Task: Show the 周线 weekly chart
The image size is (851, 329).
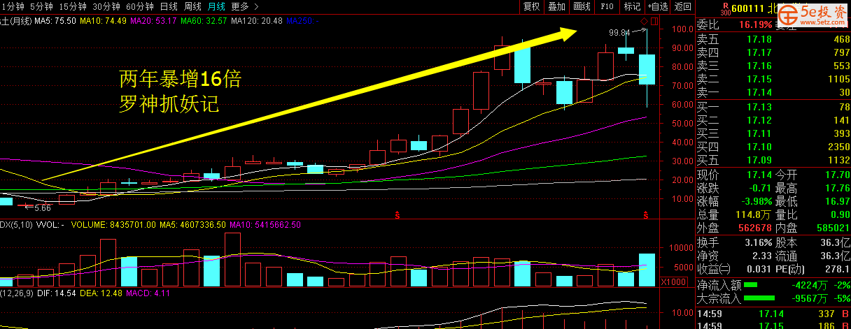Action: click(192, 6)
